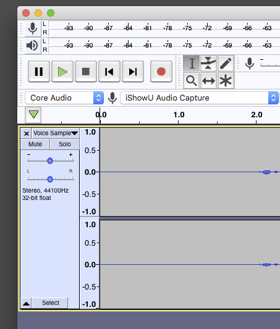Viewport: 280px width, 329px height.
Task: Open the Core Audio host dropdown
Action: pos(64,98)
